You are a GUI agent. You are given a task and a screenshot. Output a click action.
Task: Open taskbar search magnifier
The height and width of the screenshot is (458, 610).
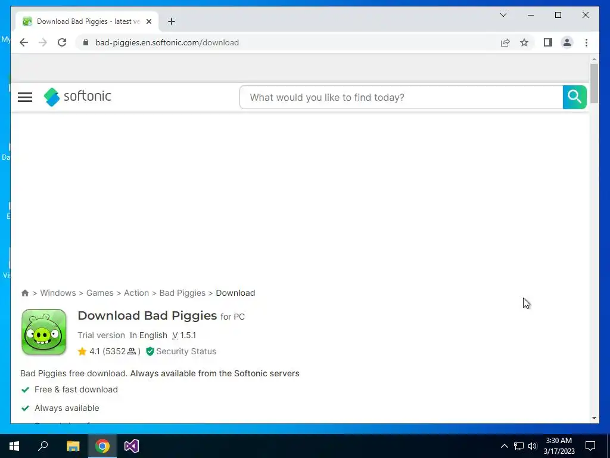(43, 446)
